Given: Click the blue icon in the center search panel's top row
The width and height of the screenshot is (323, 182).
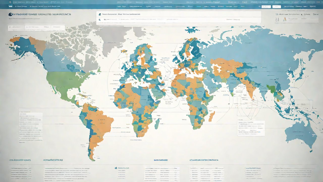Looking at the screenshot, I should [100, 15].
